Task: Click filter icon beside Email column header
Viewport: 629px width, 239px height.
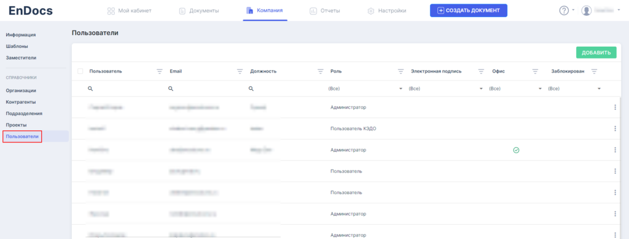Action: pos(240,71)
